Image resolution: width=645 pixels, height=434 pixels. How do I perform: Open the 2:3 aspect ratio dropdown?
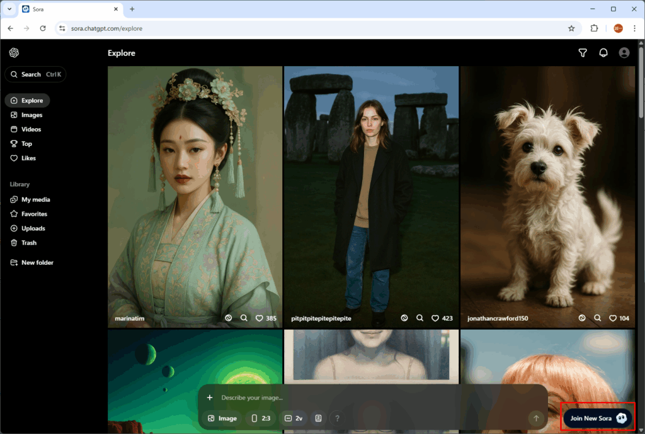(261, 418)
